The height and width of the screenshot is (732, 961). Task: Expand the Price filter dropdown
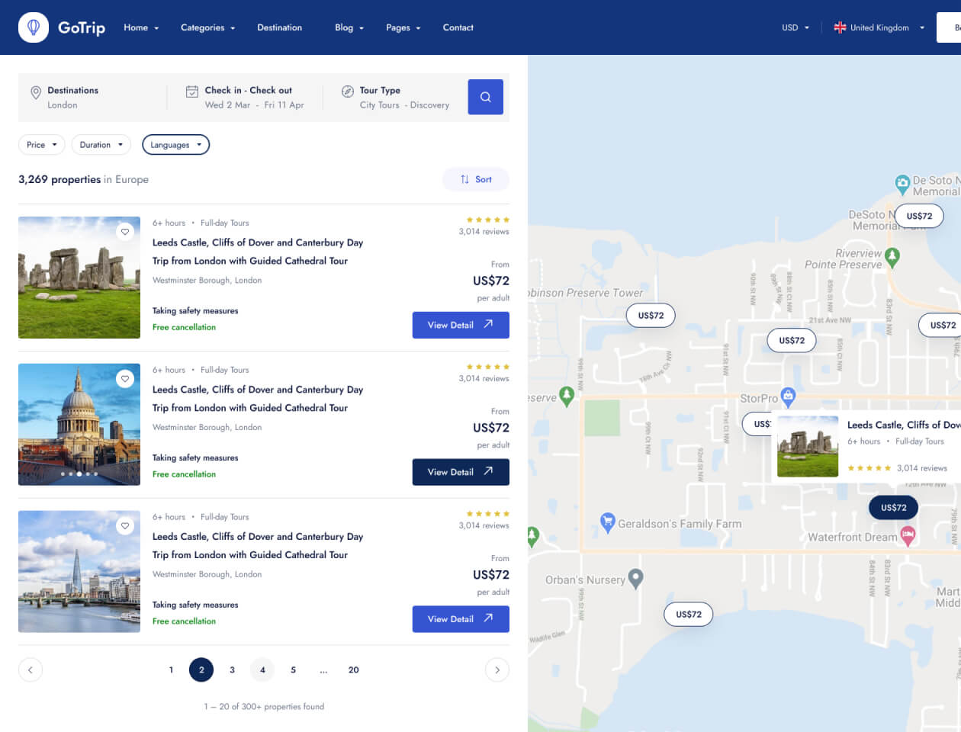41,145
